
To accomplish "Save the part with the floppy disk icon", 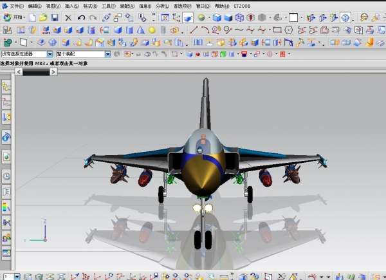I will 55,17.
